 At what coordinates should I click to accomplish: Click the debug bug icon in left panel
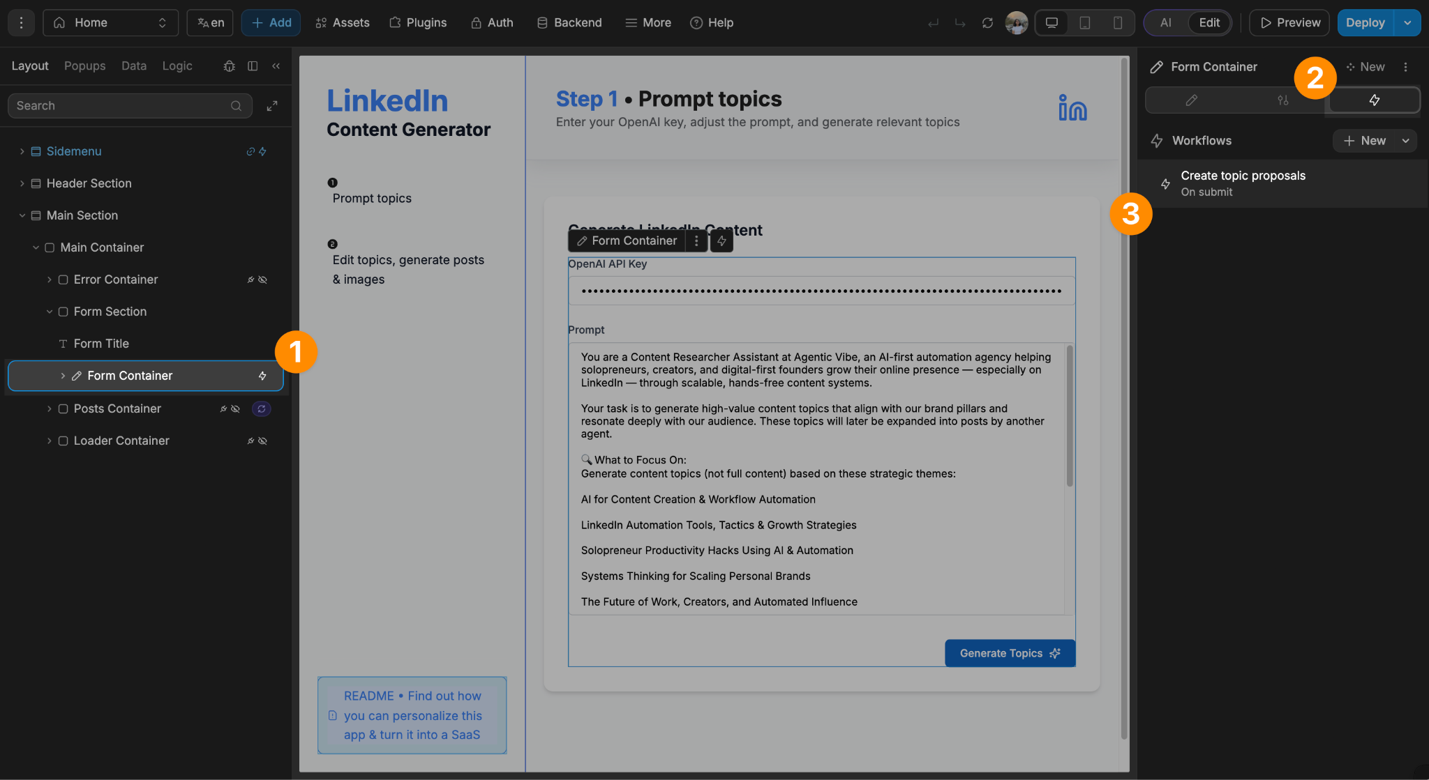[x=229, y=66]
